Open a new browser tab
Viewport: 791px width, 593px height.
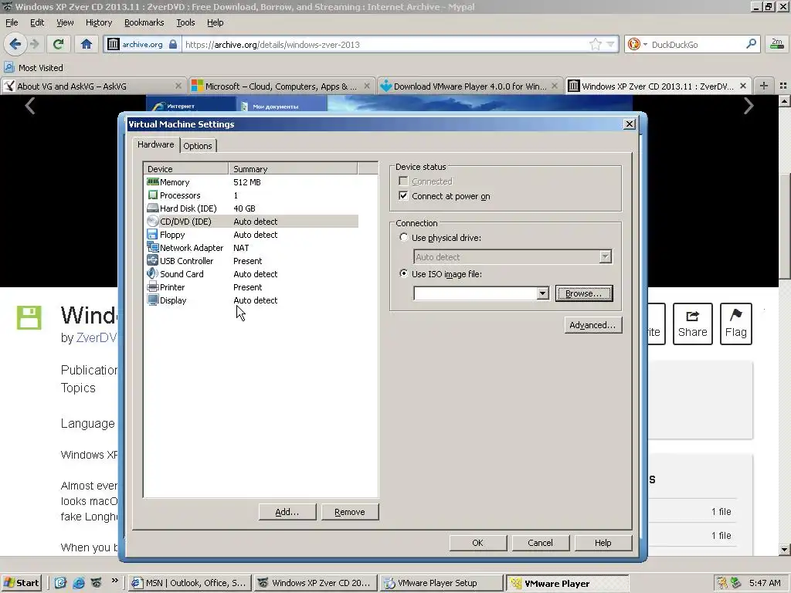(764, 86)
